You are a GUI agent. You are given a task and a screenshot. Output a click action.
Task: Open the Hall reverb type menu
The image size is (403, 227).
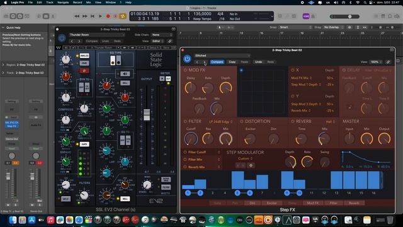330,122
